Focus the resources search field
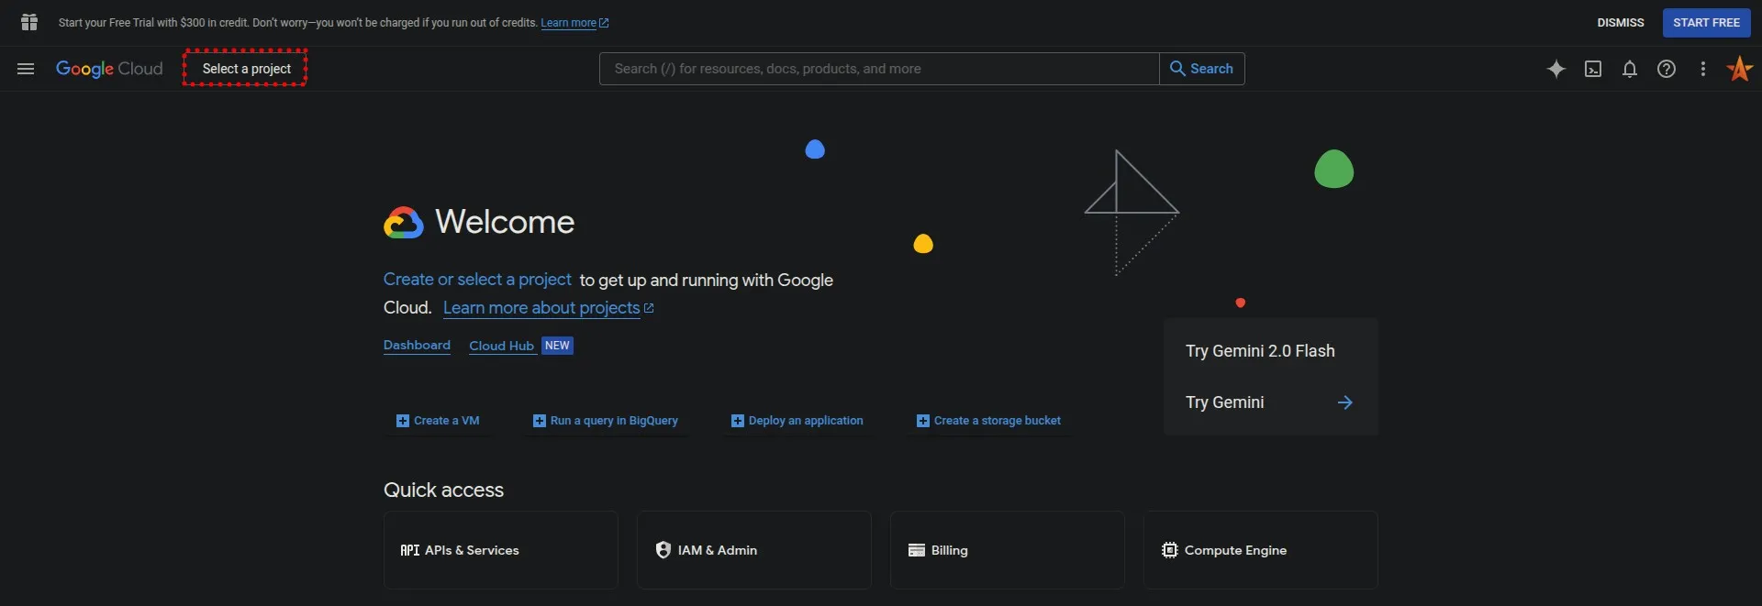This screenshot has width=1762, height=606. point(879,69)
